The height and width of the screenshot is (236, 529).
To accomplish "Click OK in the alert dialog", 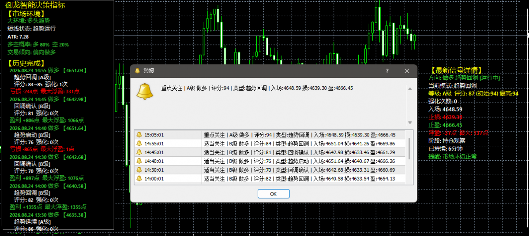I will pos(273,194).
